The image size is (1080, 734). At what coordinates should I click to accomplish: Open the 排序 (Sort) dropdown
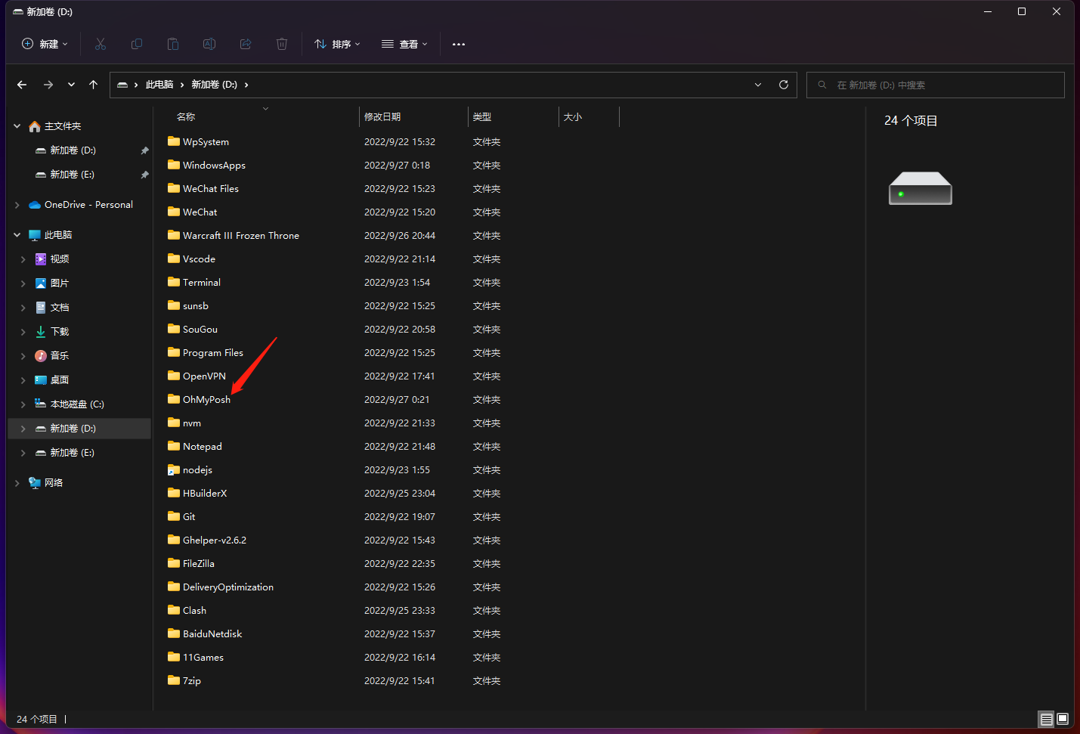pyautogui.click(x=337, y=44)
